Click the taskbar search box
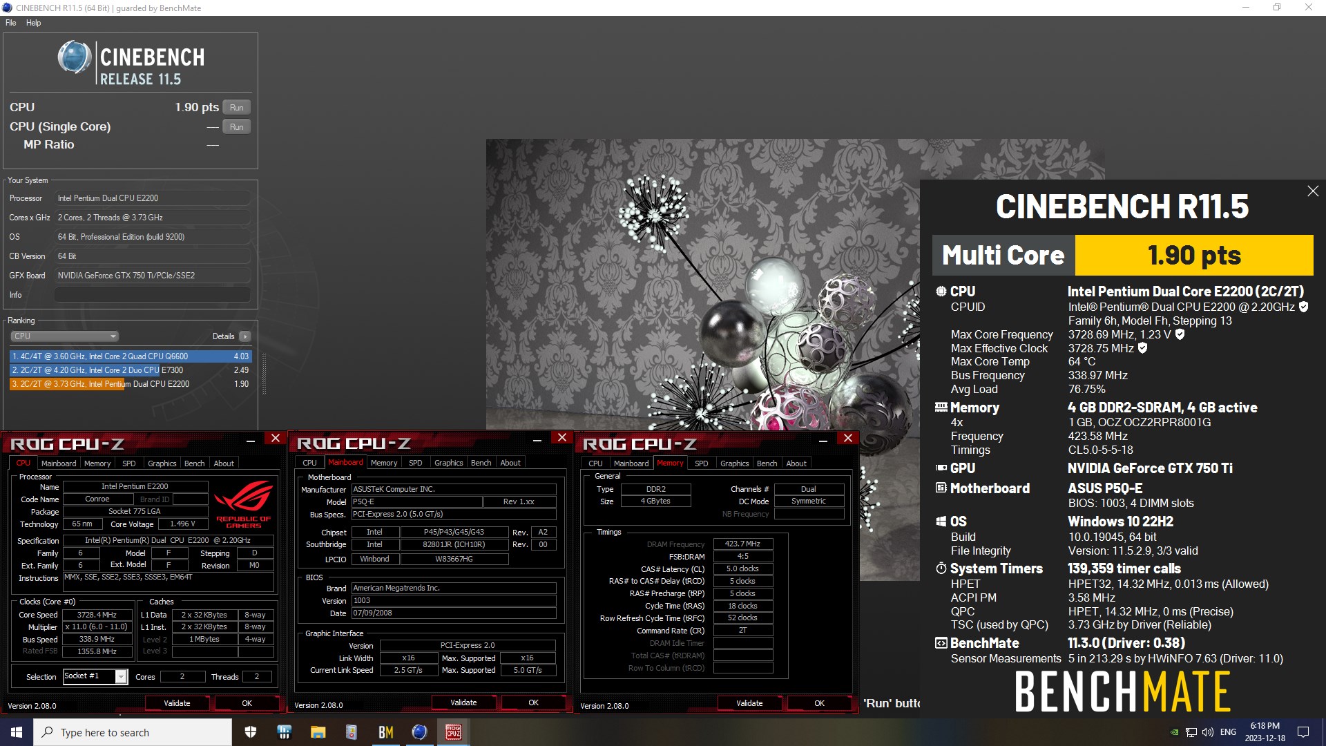This screenshot has width=1326, height=746. click(133, 732)
